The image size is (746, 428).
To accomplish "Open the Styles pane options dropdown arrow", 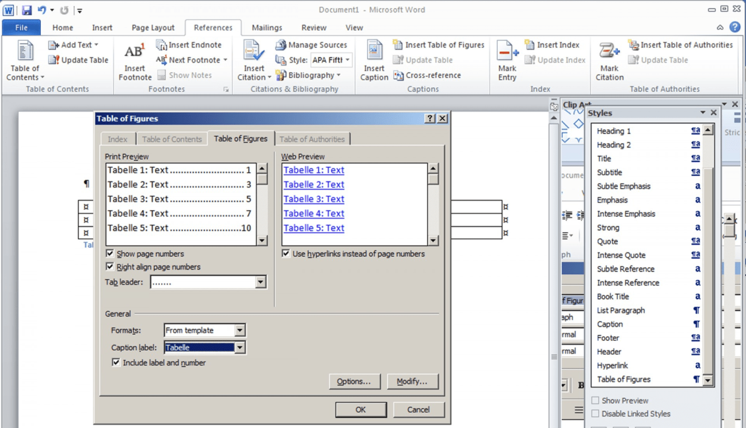I will tap(702, 113).
